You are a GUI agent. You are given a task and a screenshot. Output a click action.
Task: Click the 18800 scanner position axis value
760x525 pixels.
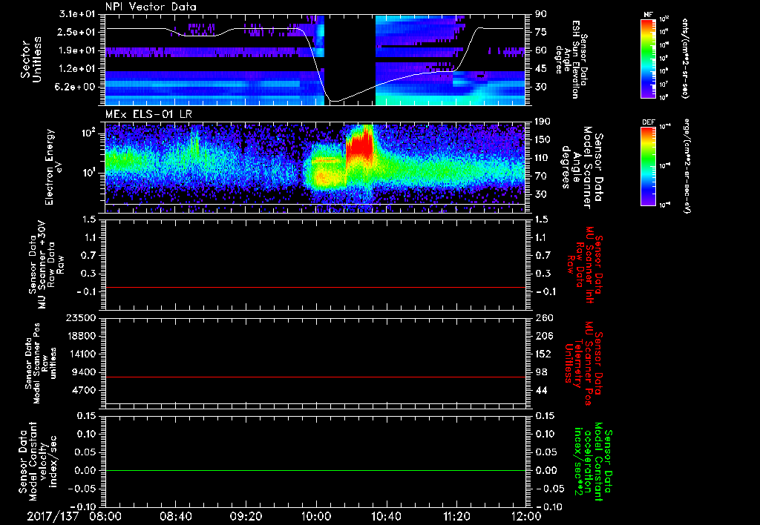click(x=82, y=336)
